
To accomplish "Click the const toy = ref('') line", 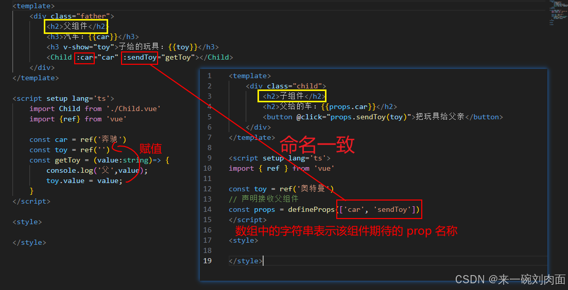I will click(x=70, y=150).
